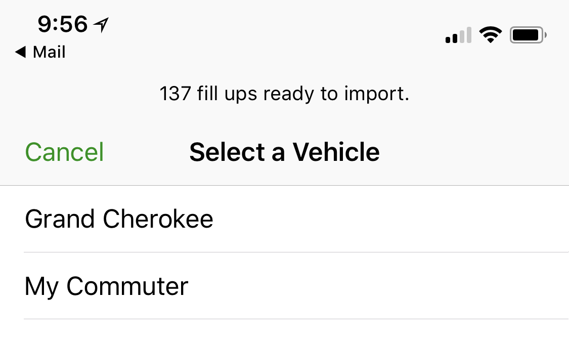Tap the Select a Vehicle title
569x343 pixels.
pyautogui.click(x=284, y=152)
